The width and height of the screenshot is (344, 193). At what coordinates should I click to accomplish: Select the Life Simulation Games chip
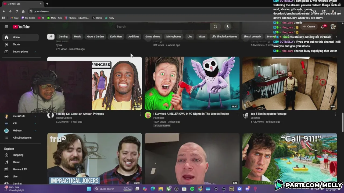224,36
